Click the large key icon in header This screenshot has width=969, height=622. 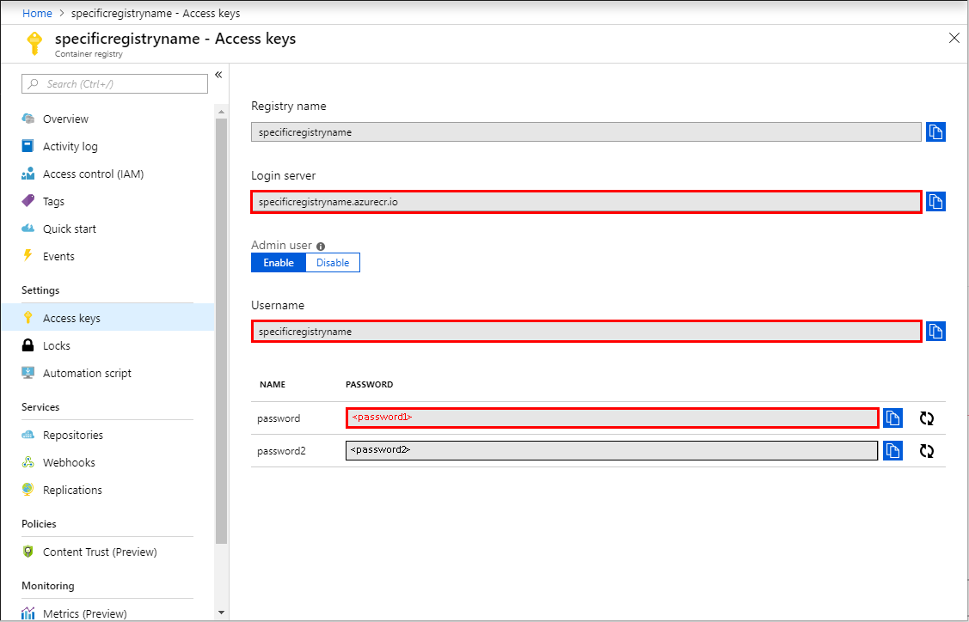(x=34, y=44)
